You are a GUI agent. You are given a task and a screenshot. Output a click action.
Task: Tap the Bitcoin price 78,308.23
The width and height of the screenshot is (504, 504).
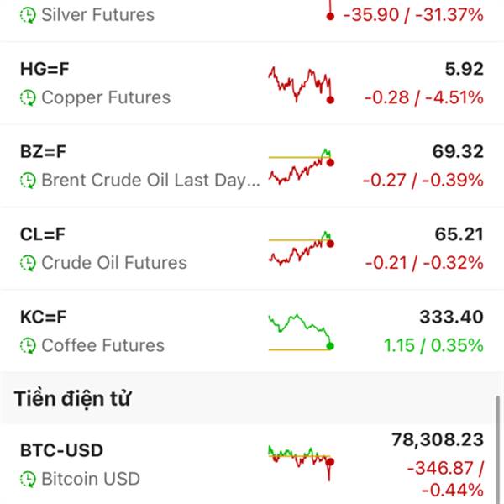point(437,440)
